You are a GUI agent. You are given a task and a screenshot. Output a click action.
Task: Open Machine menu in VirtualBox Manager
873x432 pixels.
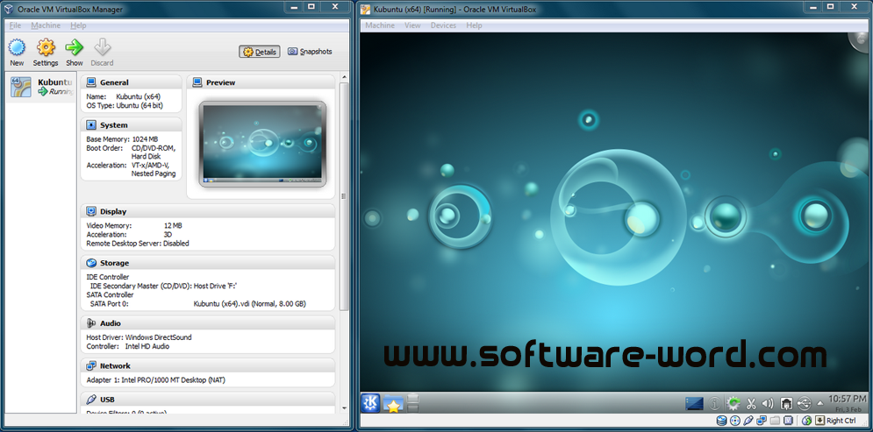click(46, 25)
